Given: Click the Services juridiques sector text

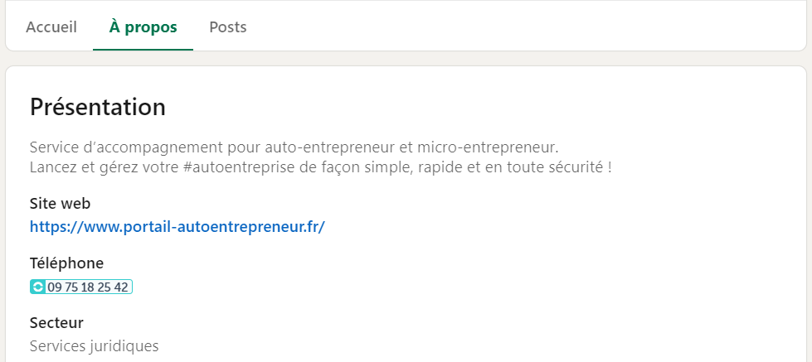Looking at the screenshot, I should 95,346.
